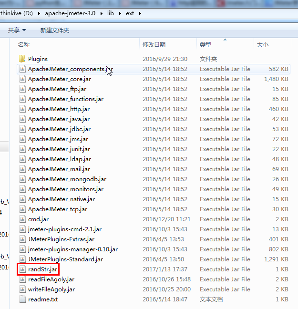
Task: Select the readFileAgoly.jar file icon
Action: 23,279
